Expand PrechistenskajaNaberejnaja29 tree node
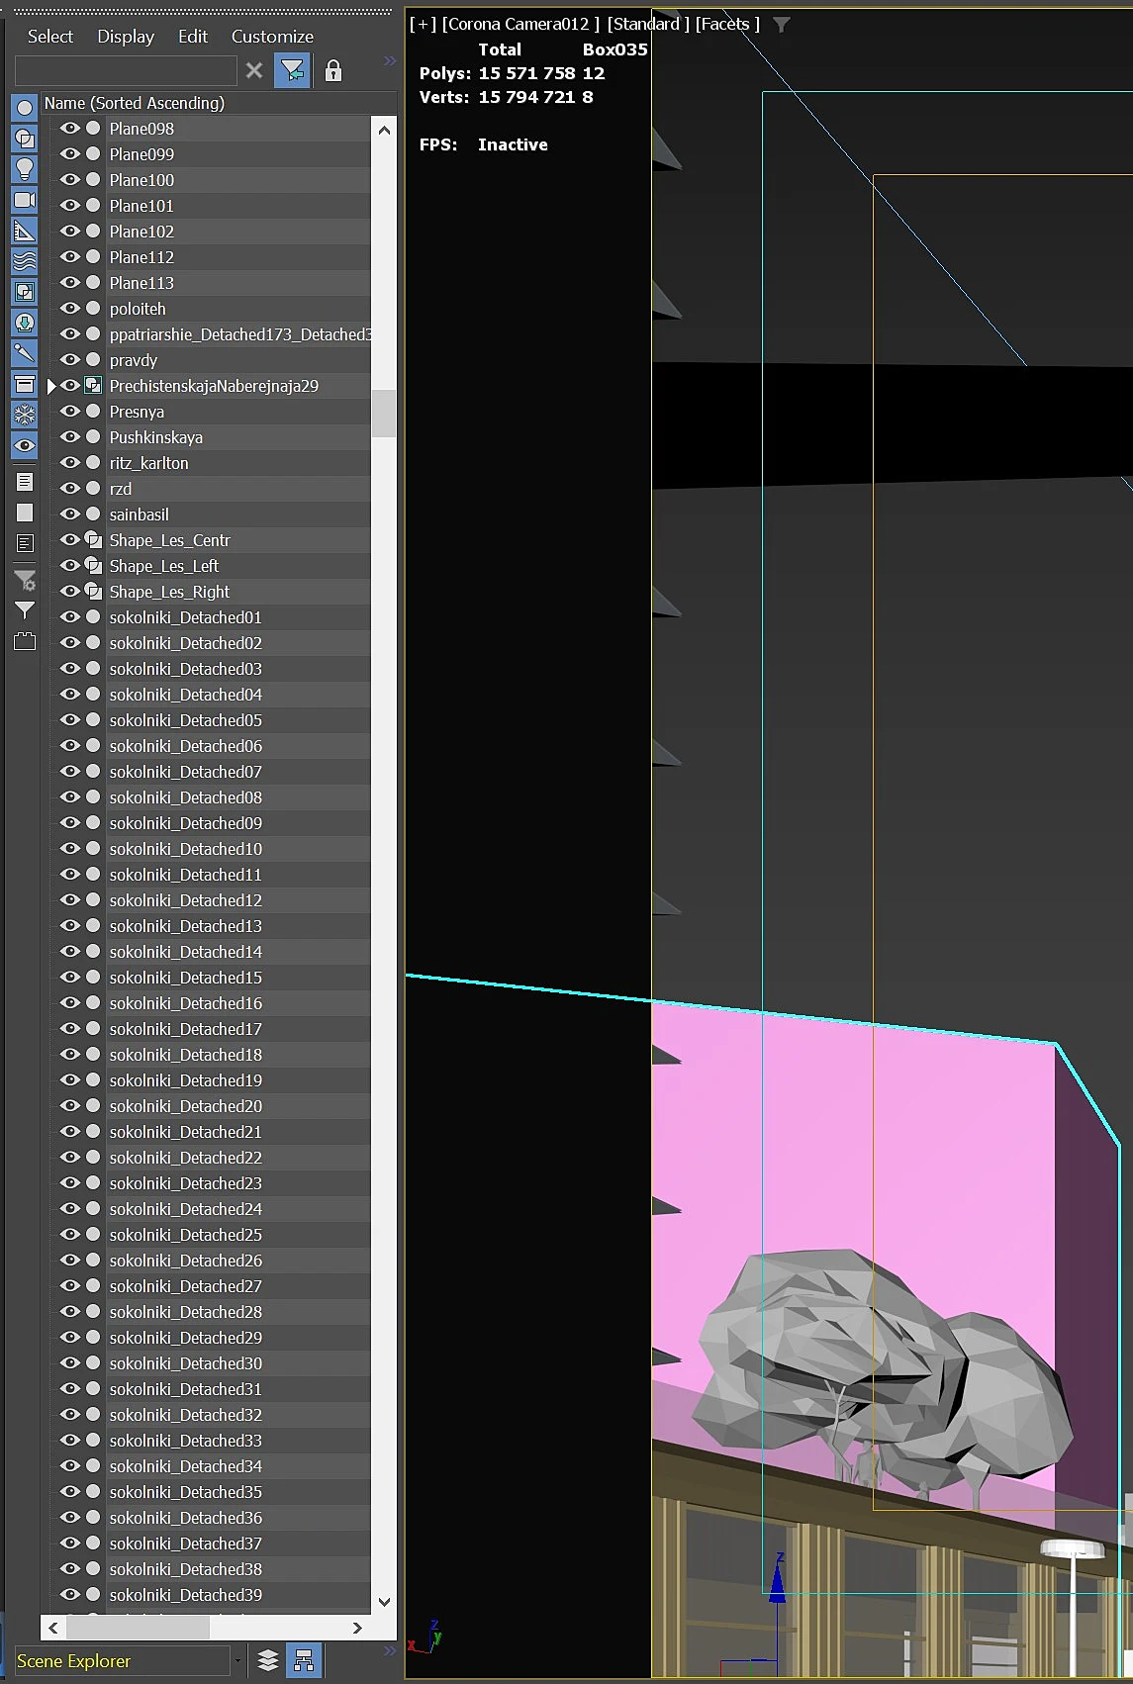Screen dimensions: 1133x1684 [x=51, y=386]
